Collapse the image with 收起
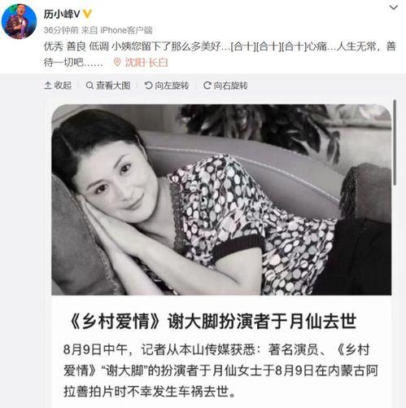 [58, 86]
